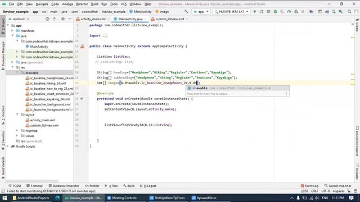The image size is (360, 202).
Task: Click autocomplete popup three-dots options icon
Action: point(286,94)
